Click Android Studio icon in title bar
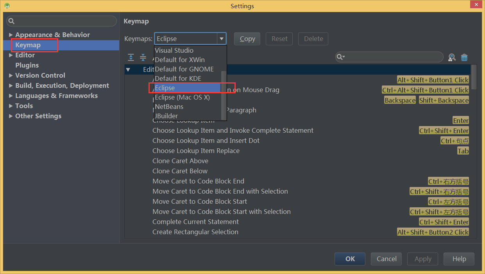485x274 pixels. [x=7, y=6]
